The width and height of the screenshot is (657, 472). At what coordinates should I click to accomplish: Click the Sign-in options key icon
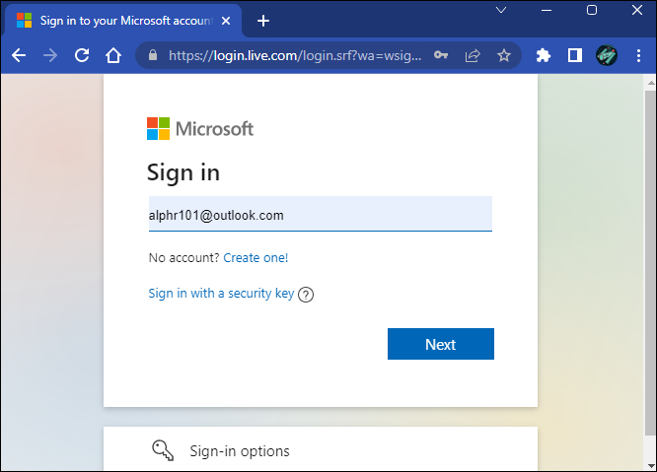point(163,450)
